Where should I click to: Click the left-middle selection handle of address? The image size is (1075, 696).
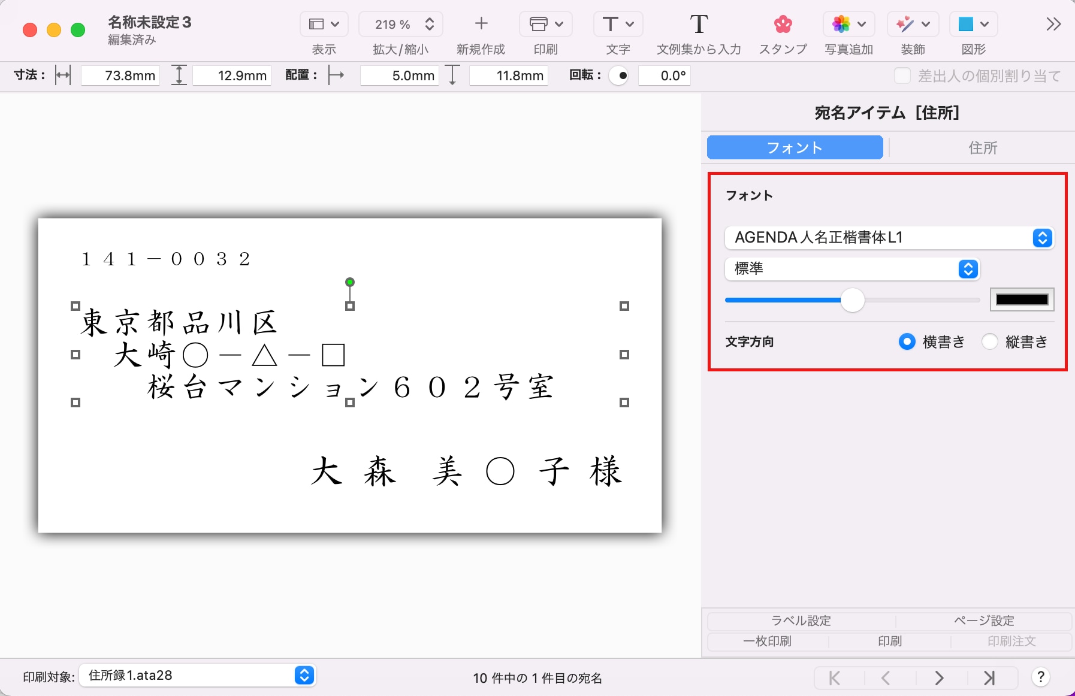[x=76, y=355]
